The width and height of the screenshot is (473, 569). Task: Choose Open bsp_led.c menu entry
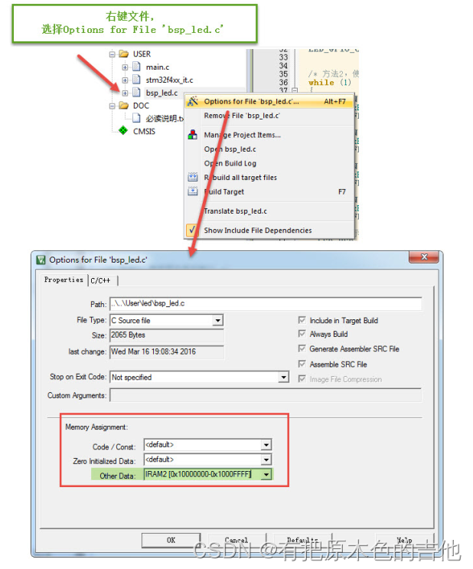click(269, 149)
